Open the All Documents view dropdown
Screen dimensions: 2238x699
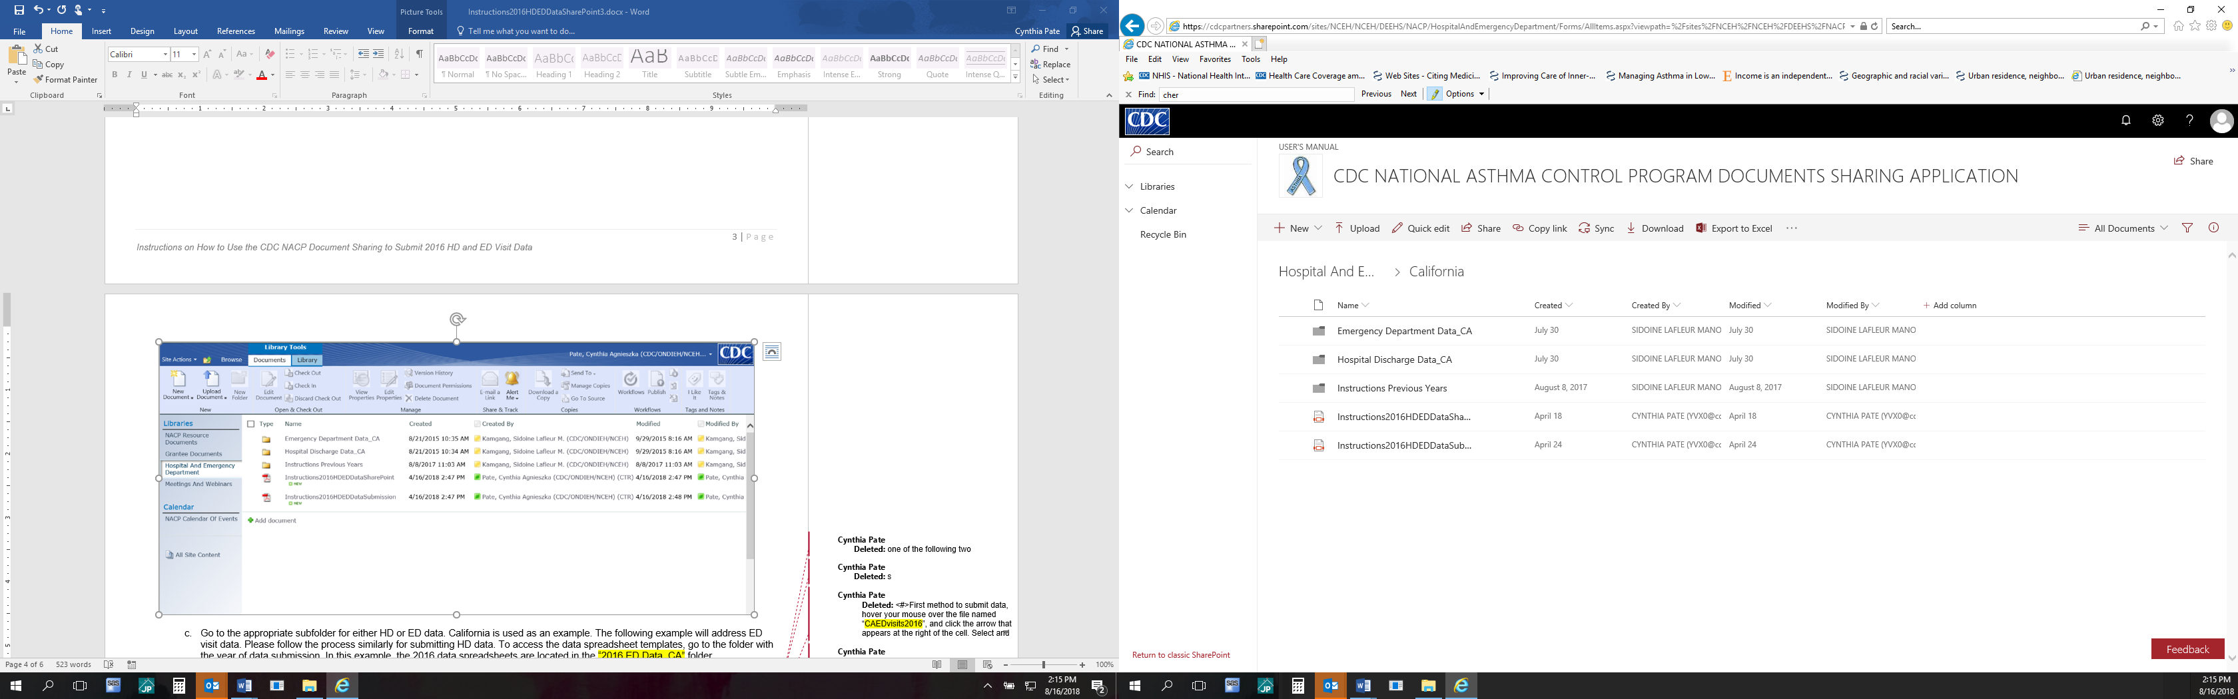tap(2123, 228)
